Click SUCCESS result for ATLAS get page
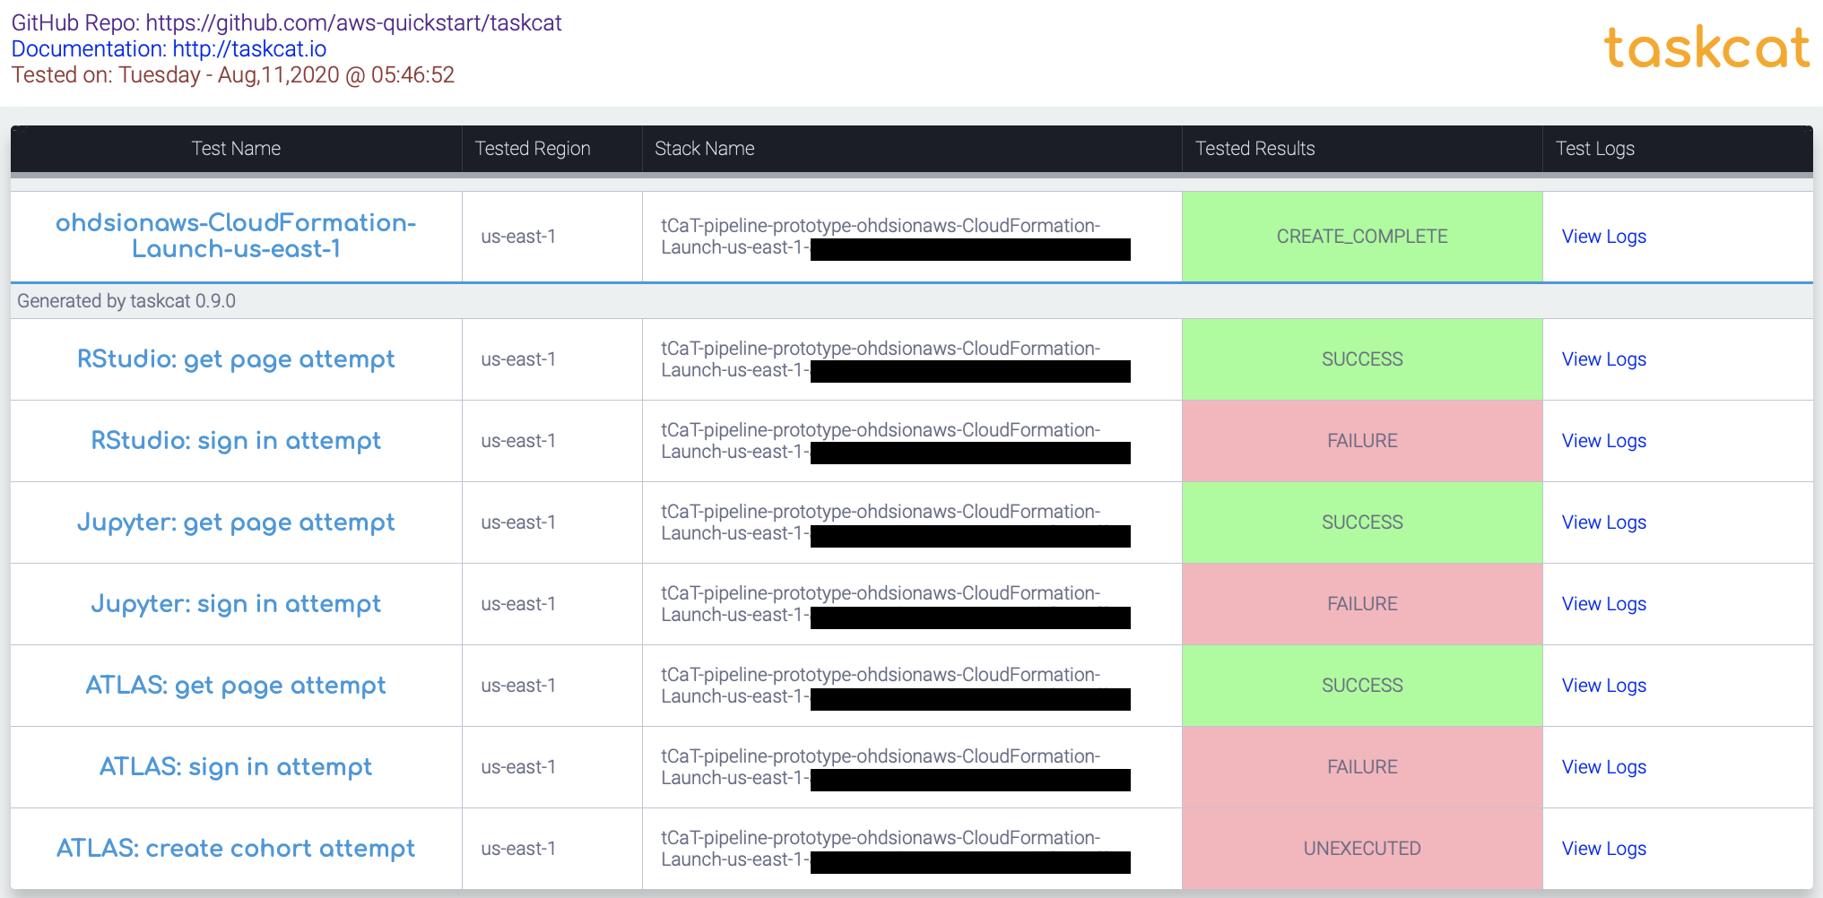The image size is (1823, 898). 1362,686
